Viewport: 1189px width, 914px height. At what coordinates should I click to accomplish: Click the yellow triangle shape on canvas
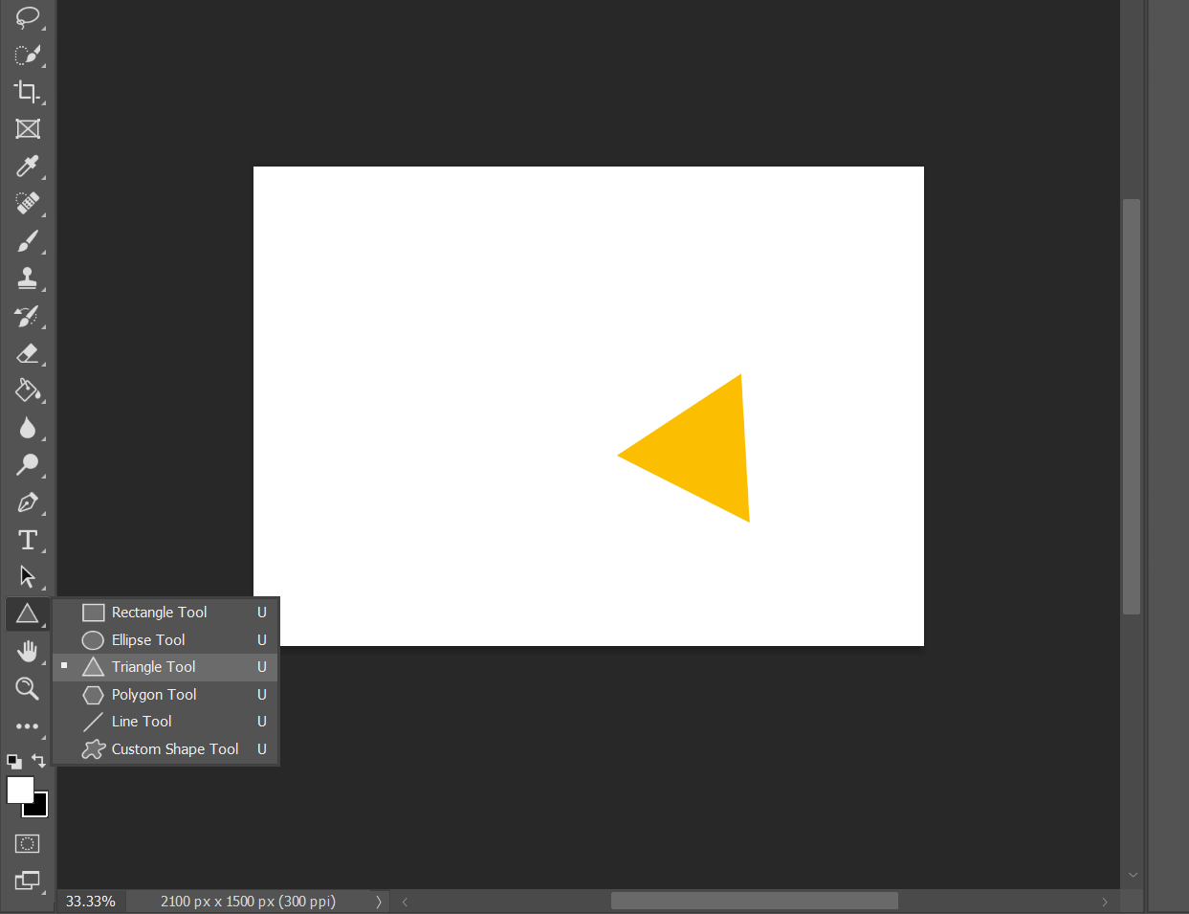703,450
